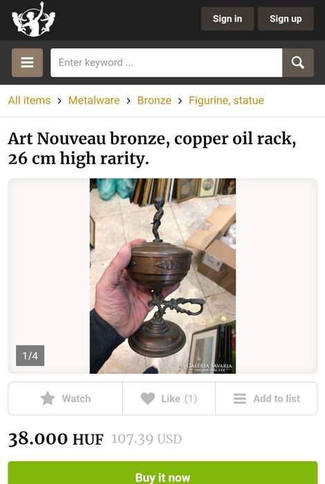Open the Add to list option

tap(266, 399)
